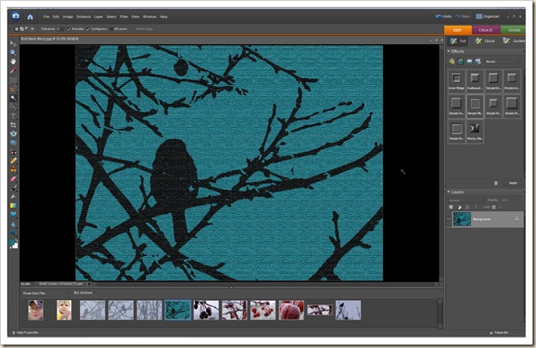Screen dimensions: 536x348
Task: Select the red berry close-up thumbnail in bin
Action: 289,309
